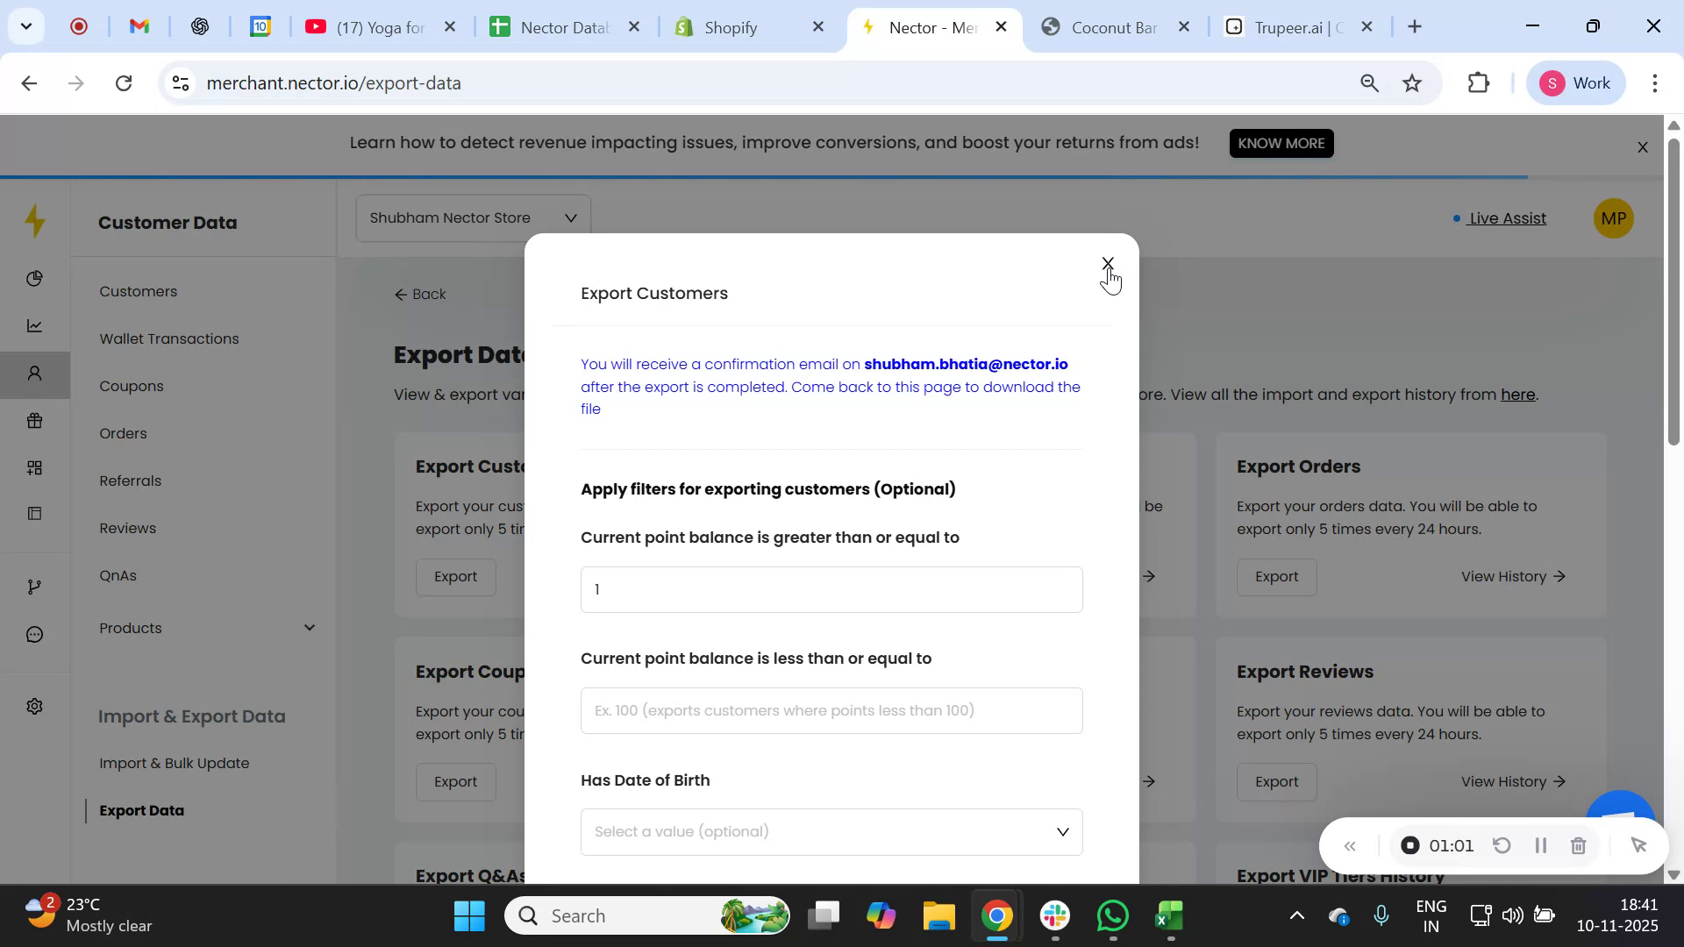Pause the screen recording
The height and width of the screenshot is (947, 1684).
(x=1541, y=845)
